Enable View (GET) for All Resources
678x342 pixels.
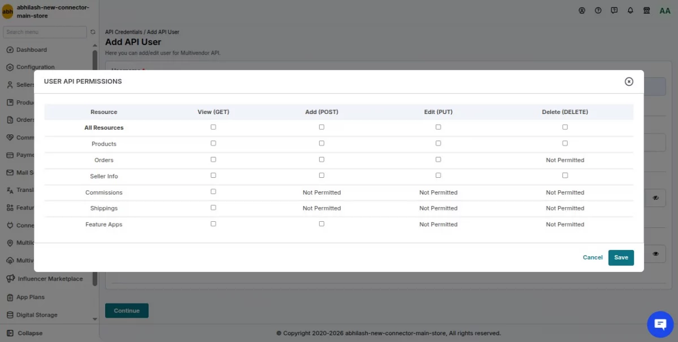coord(213,127)
